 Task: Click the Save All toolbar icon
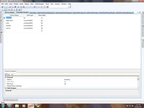pyautogui.click(x=15, y=7)
